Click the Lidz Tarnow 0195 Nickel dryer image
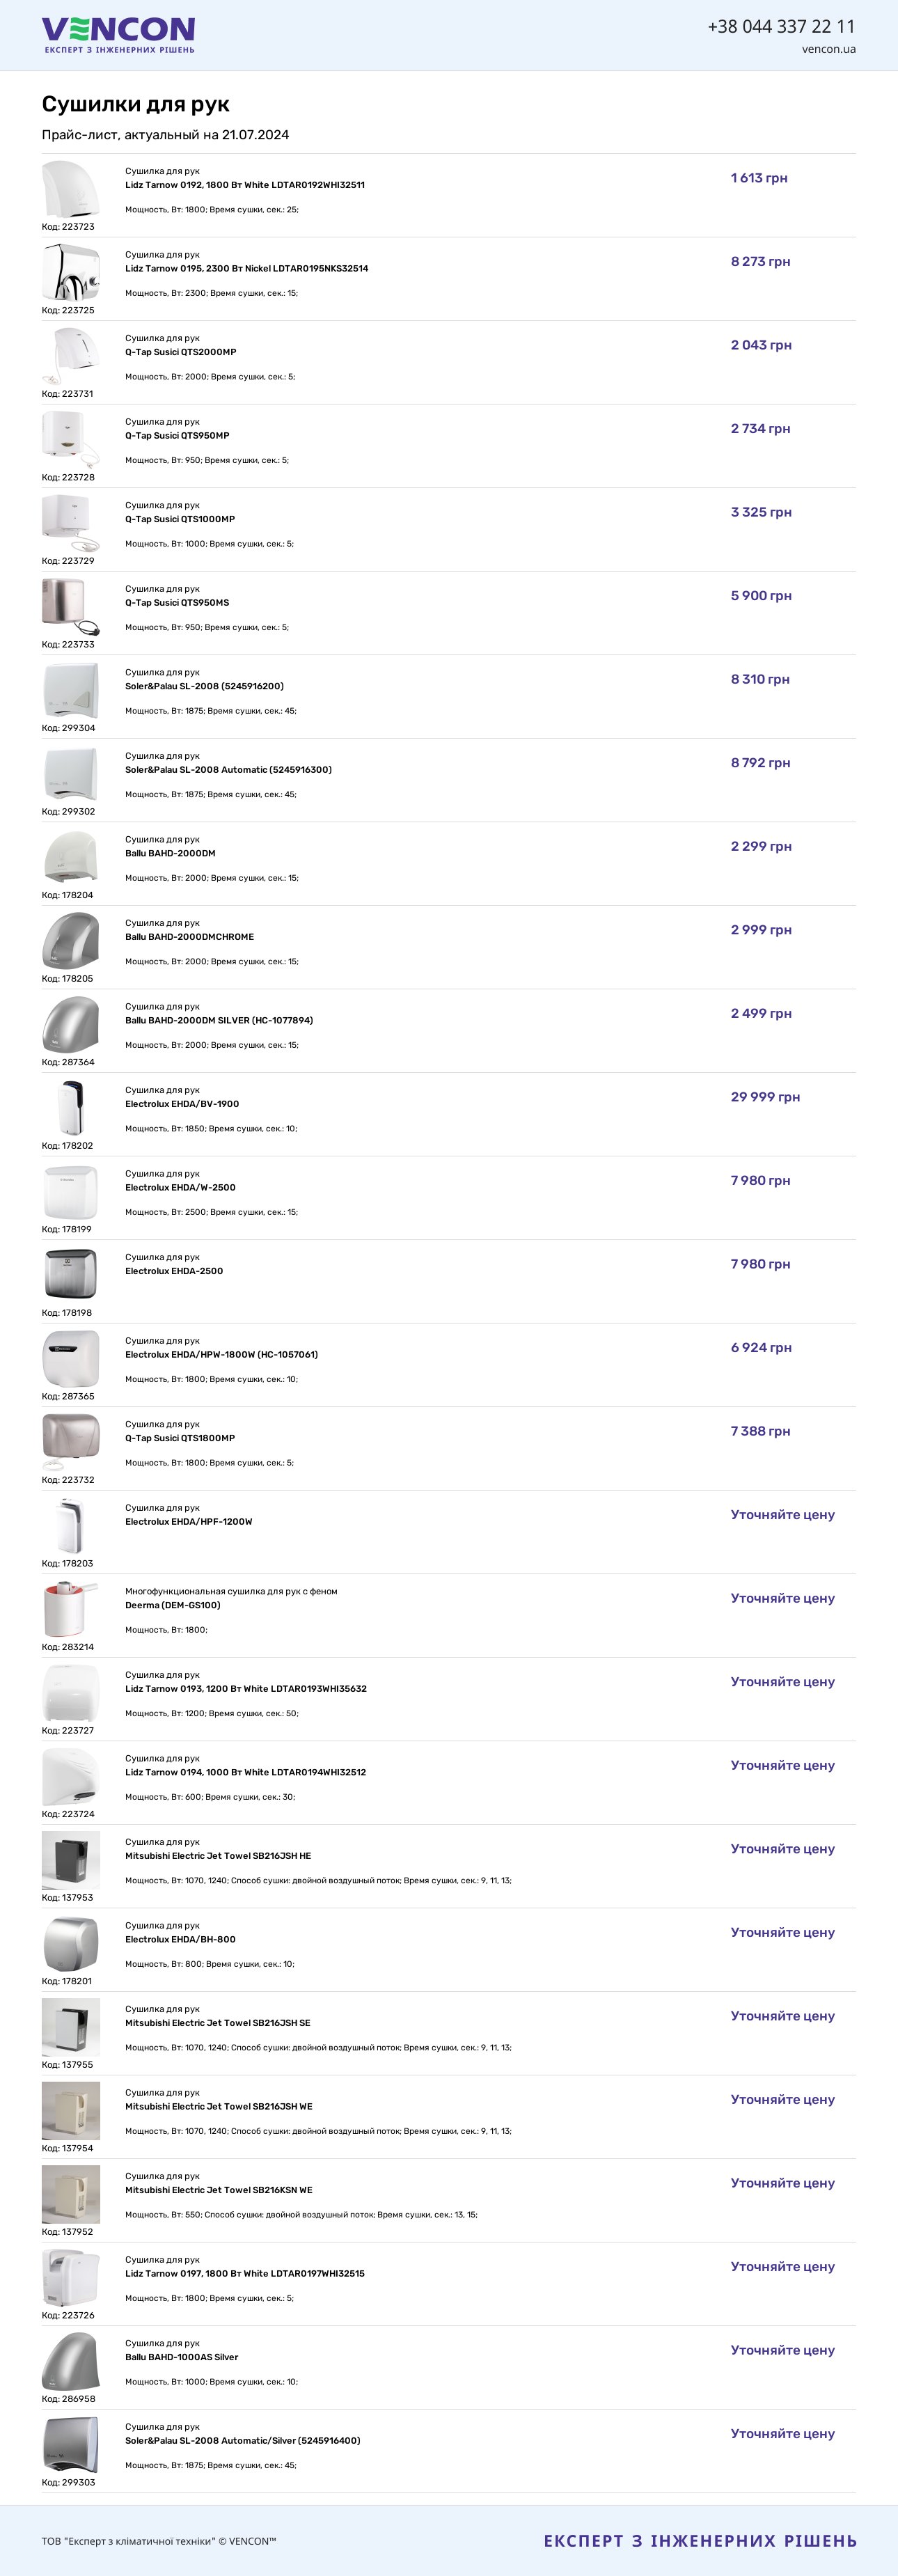 (71, 273)
